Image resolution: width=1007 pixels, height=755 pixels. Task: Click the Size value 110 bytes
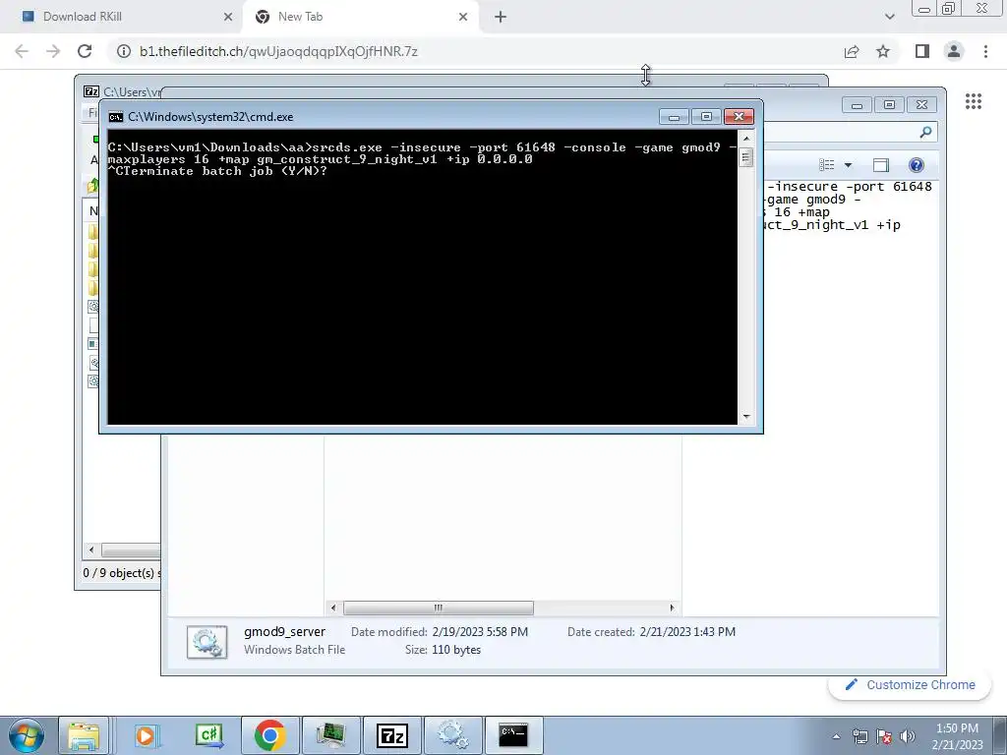pyautogui.click(x=456, y=650)
